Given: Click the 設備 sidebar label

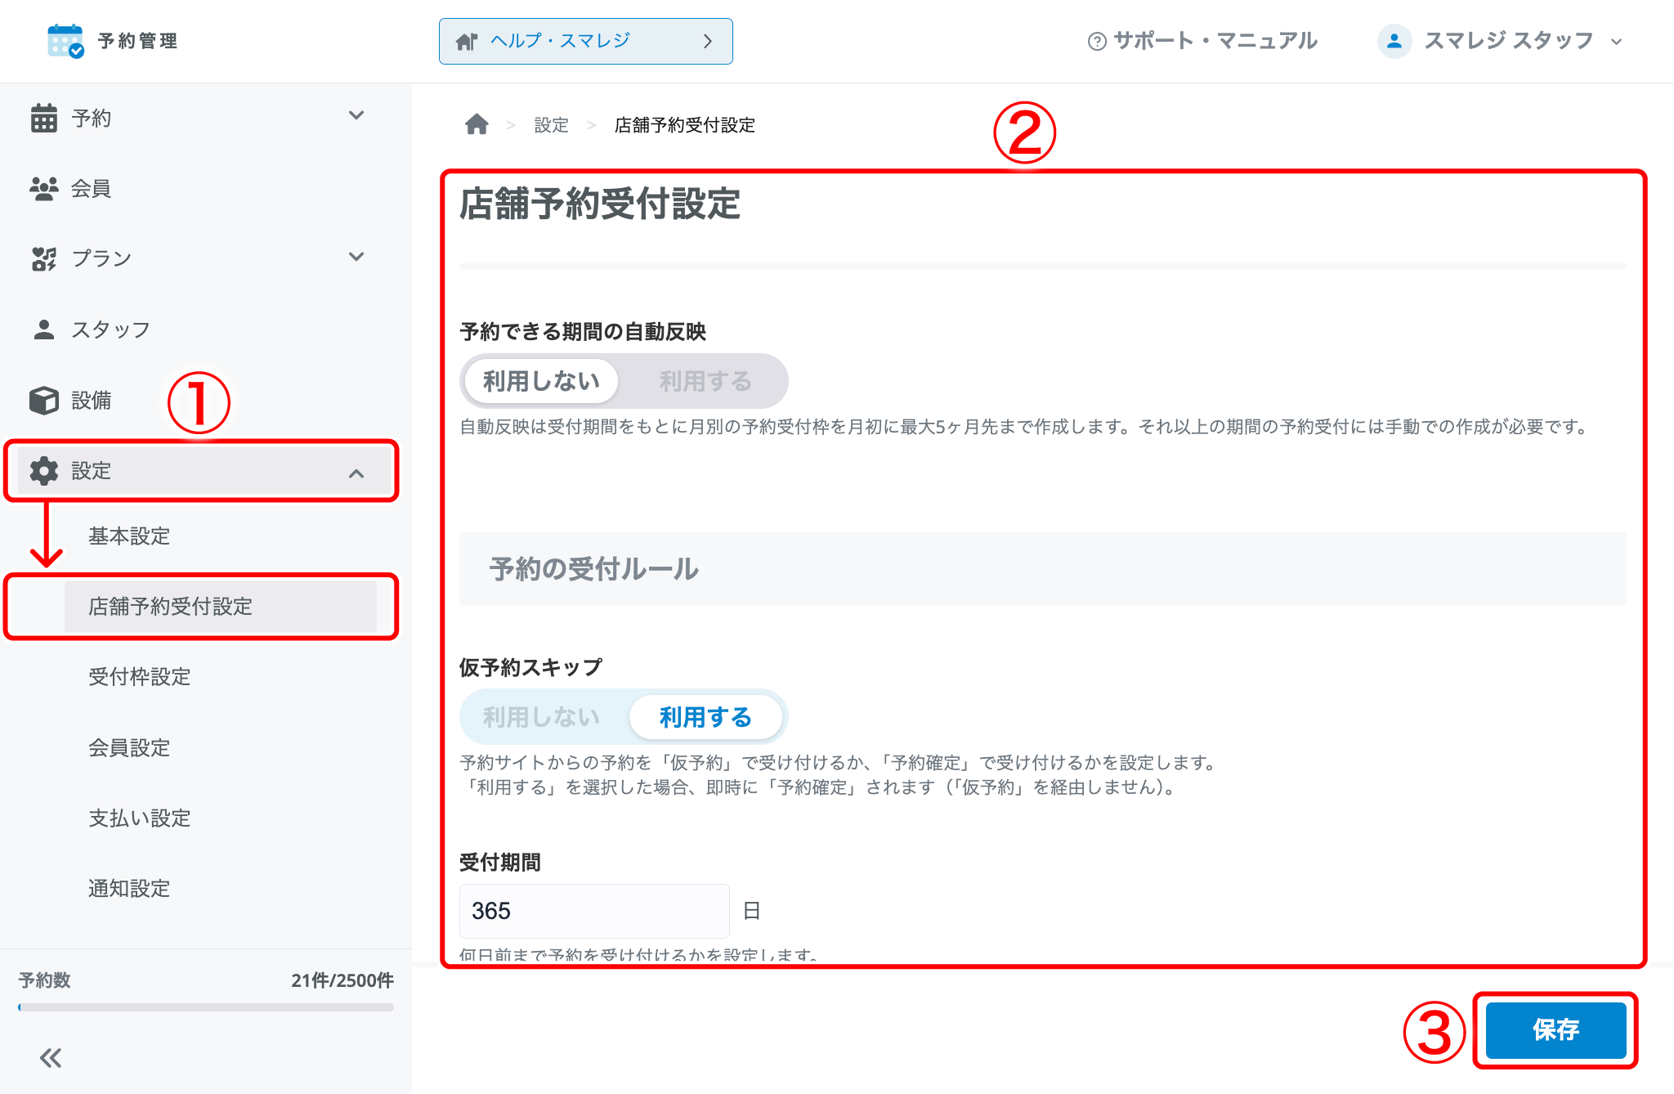Looking at the screenshot, I should pos(91,400).
